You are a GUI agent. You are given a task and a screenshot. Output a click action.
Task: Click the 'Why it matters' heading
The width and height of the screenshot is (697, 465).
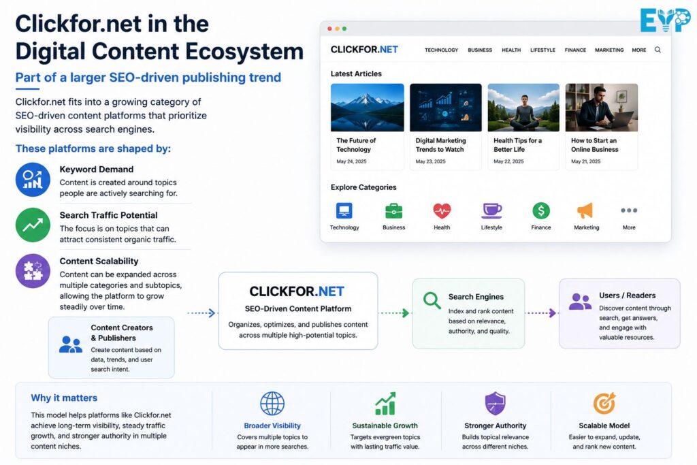click(64, 398)
